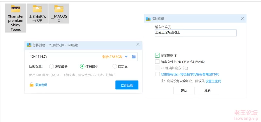Uncheck 显示密码 checkbox
The image size is (261, 122).
click(x=157, y=55)
